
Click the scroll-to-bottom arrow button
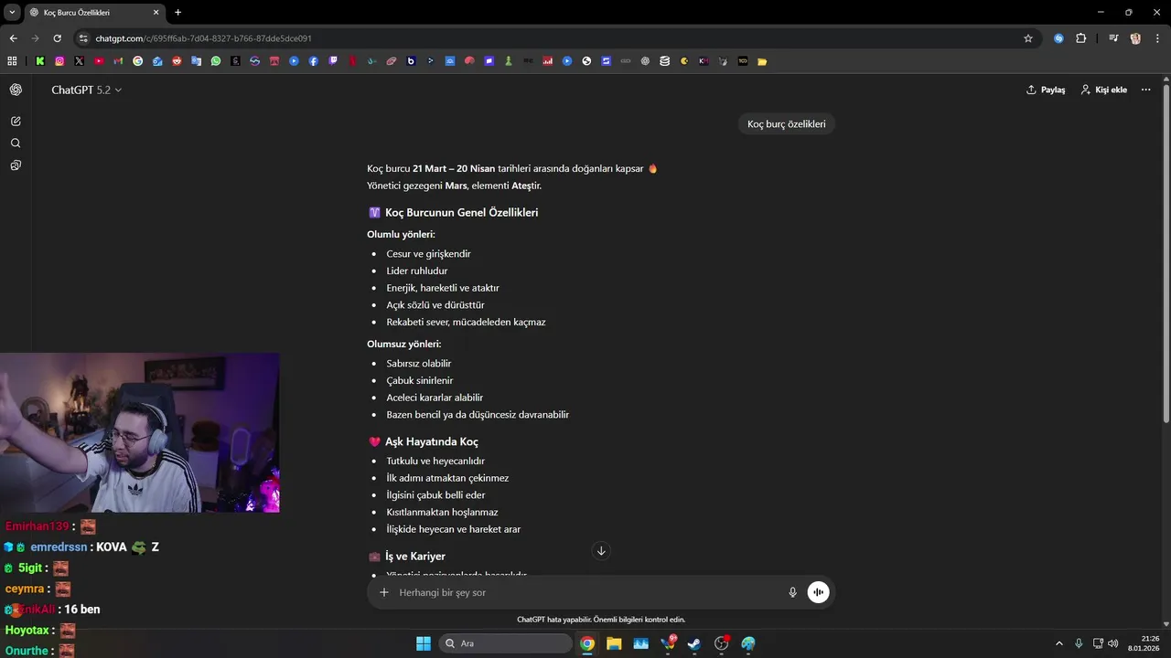[x=601, y=550]
